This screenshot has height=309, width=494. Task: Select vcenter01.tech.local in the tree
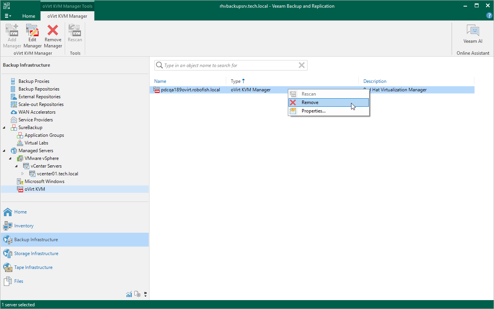57,174
